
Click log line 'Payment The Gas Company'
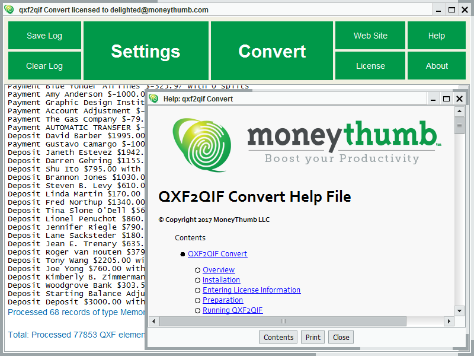(76, 119)
